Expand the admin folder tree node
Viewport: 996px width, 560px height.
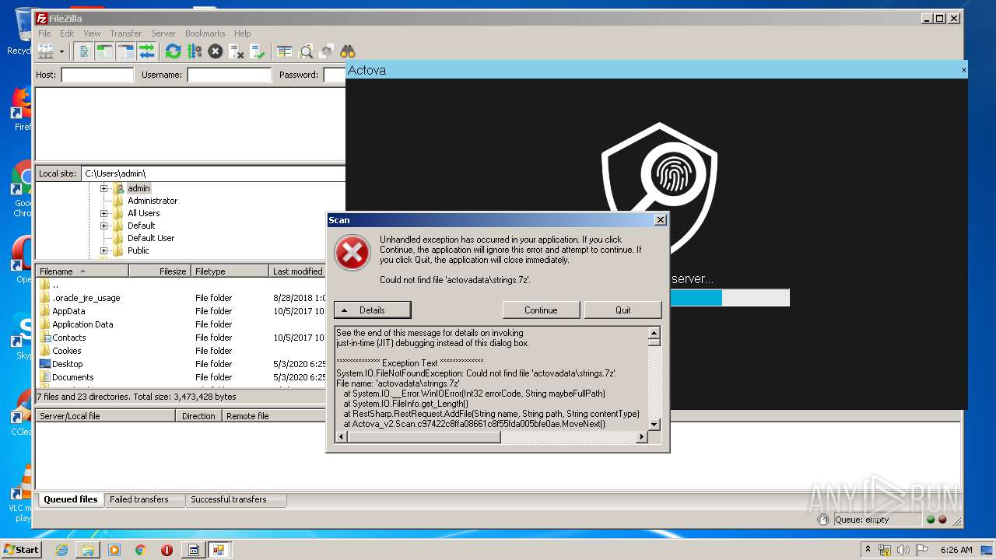tap(103, 188)
